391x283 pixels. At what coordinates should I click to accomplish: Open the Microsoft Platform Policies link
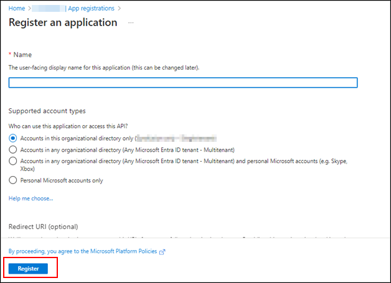tap(83, 251)
